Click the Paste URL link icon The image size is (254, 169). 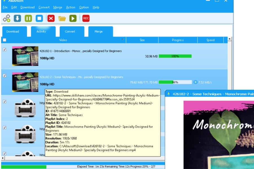[7, 18]
